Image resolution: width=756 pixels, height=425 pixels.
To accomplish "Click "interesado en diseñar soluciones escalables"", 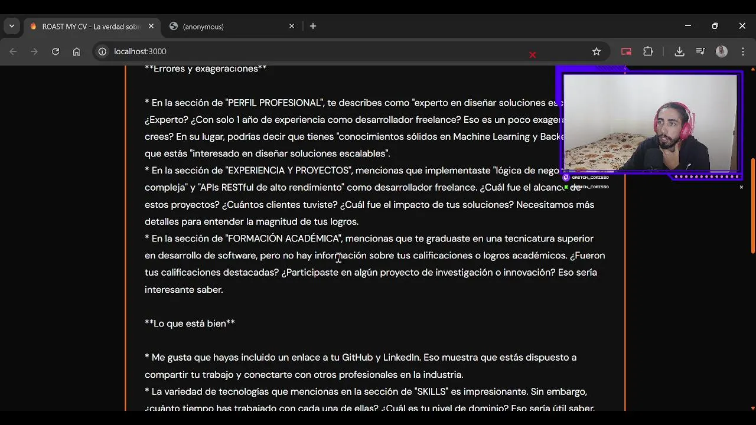I will [x=290, y=153].
